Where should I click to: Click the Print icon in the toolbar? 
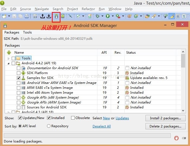(27, 16)
